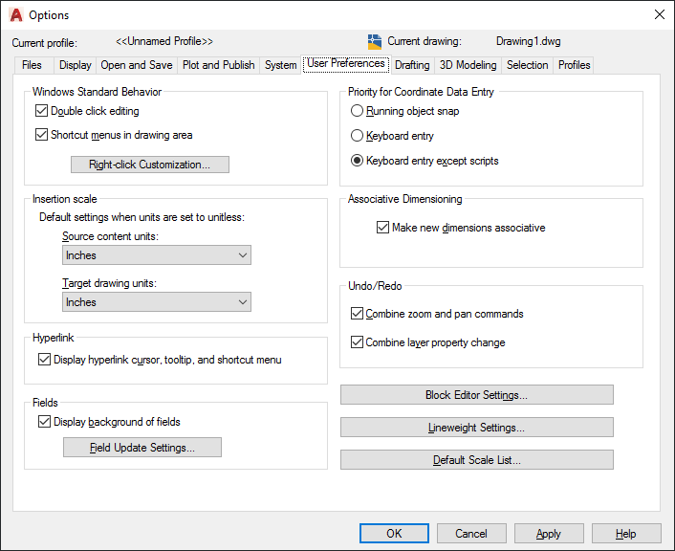Disable Make new dimensions associative
This screenshot has width=675, height=551.
tap(382, 228)
